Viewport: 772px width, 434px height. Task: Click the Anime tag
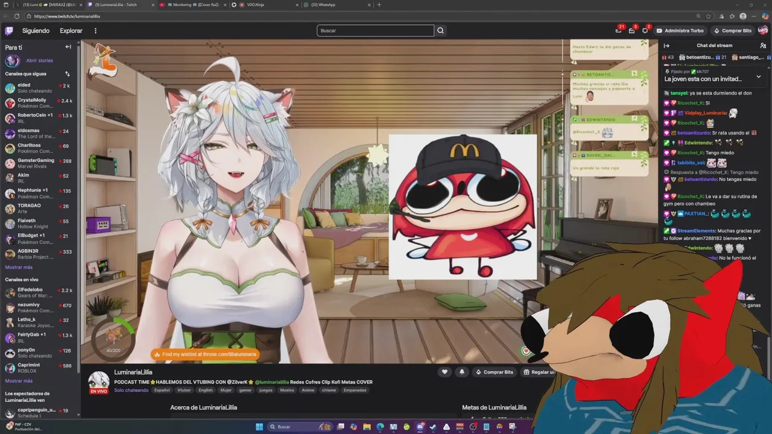[x=308, y=390]
